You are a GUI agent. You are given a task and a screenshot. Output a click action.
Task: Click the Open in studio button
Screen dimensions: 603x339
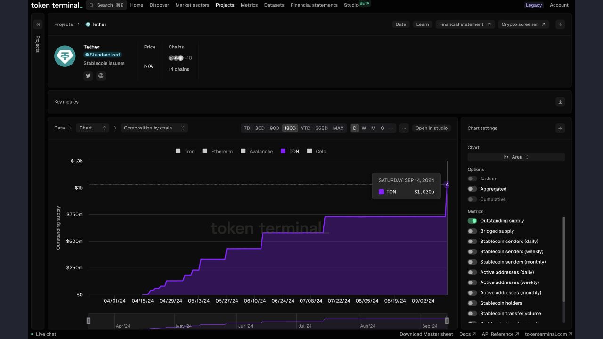[x=431, y=128]
